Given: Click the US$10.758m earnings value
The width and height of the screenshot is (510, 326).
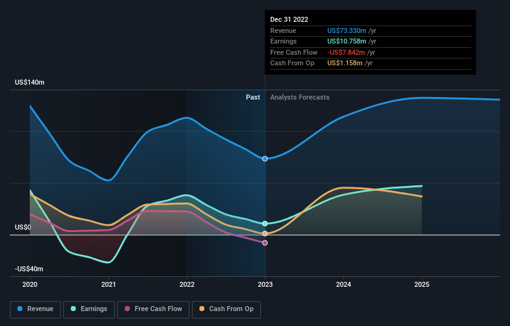Looking at the screenshot, I should pos(347,41).
